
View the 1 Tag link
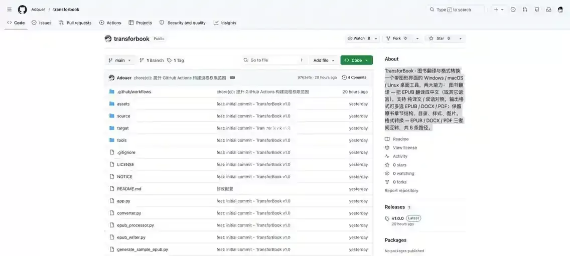click(x=176, y=60)
